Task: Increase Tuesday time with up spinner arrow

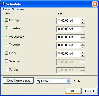Action: [x=83, y=28]
